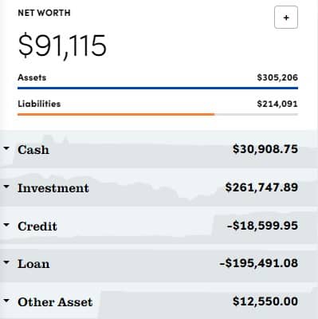Click the NET WORTH heading
Viewport: 318px width, 319px height.
(44, 13)
